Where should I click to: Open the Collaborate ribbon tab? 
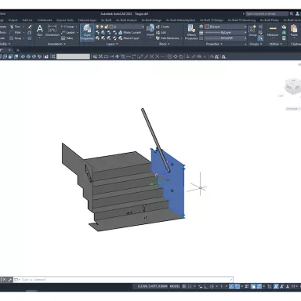coord(45,20)
